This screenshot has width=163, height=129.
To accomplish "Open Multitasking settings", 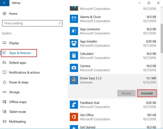I will [17, 122].
